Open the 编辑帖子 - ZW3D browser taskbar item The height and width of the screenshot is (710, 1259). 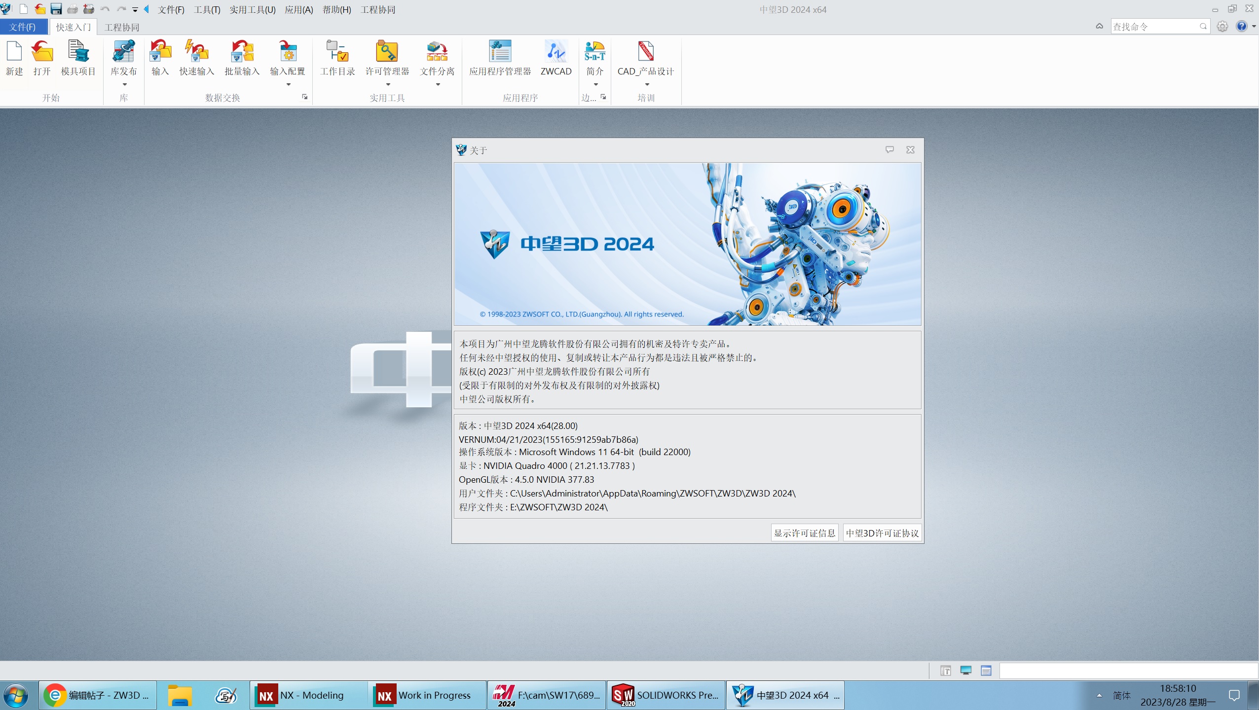tap(98, 695)
